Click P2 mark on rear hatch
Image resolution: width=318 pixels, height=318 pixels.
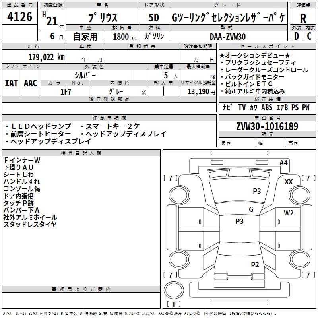click(x=255, y=265)
